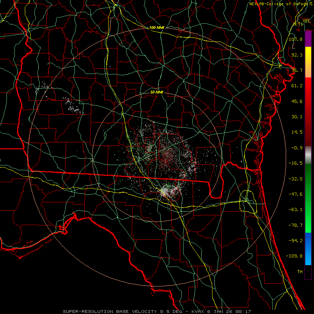The height and width of the screenshot is (314, 314).
Task: Click the 107.8 velocity scale value
Action: tap(296, 39)
